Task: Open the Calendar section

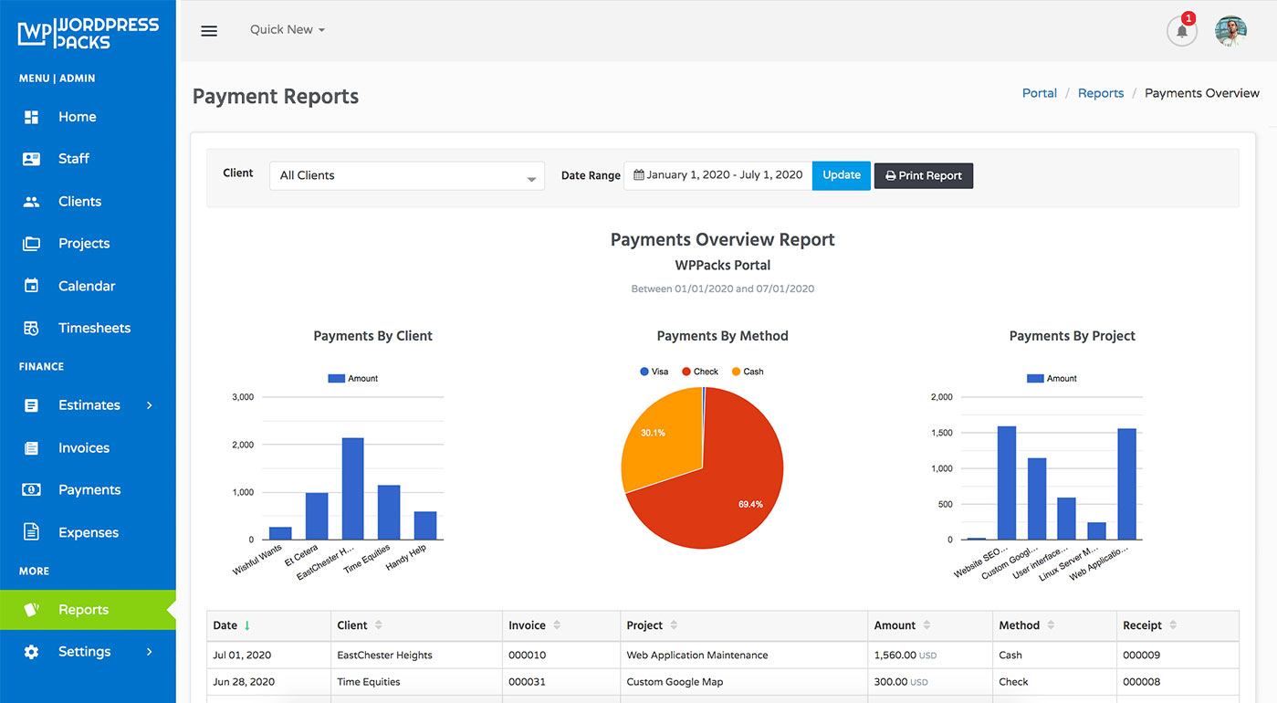Action: (x=85, y=285)
